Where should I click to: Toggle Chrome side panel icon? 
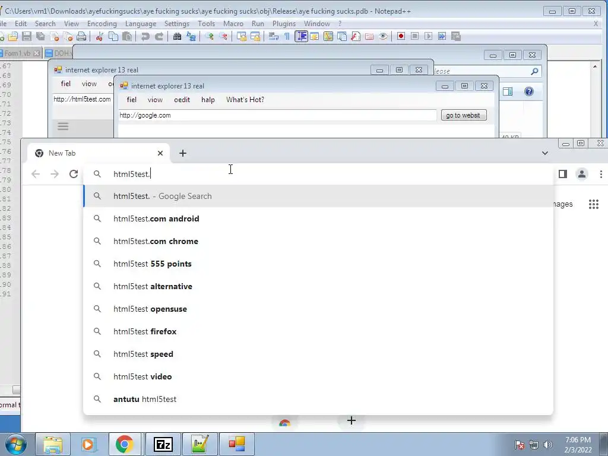pos(563,174)
